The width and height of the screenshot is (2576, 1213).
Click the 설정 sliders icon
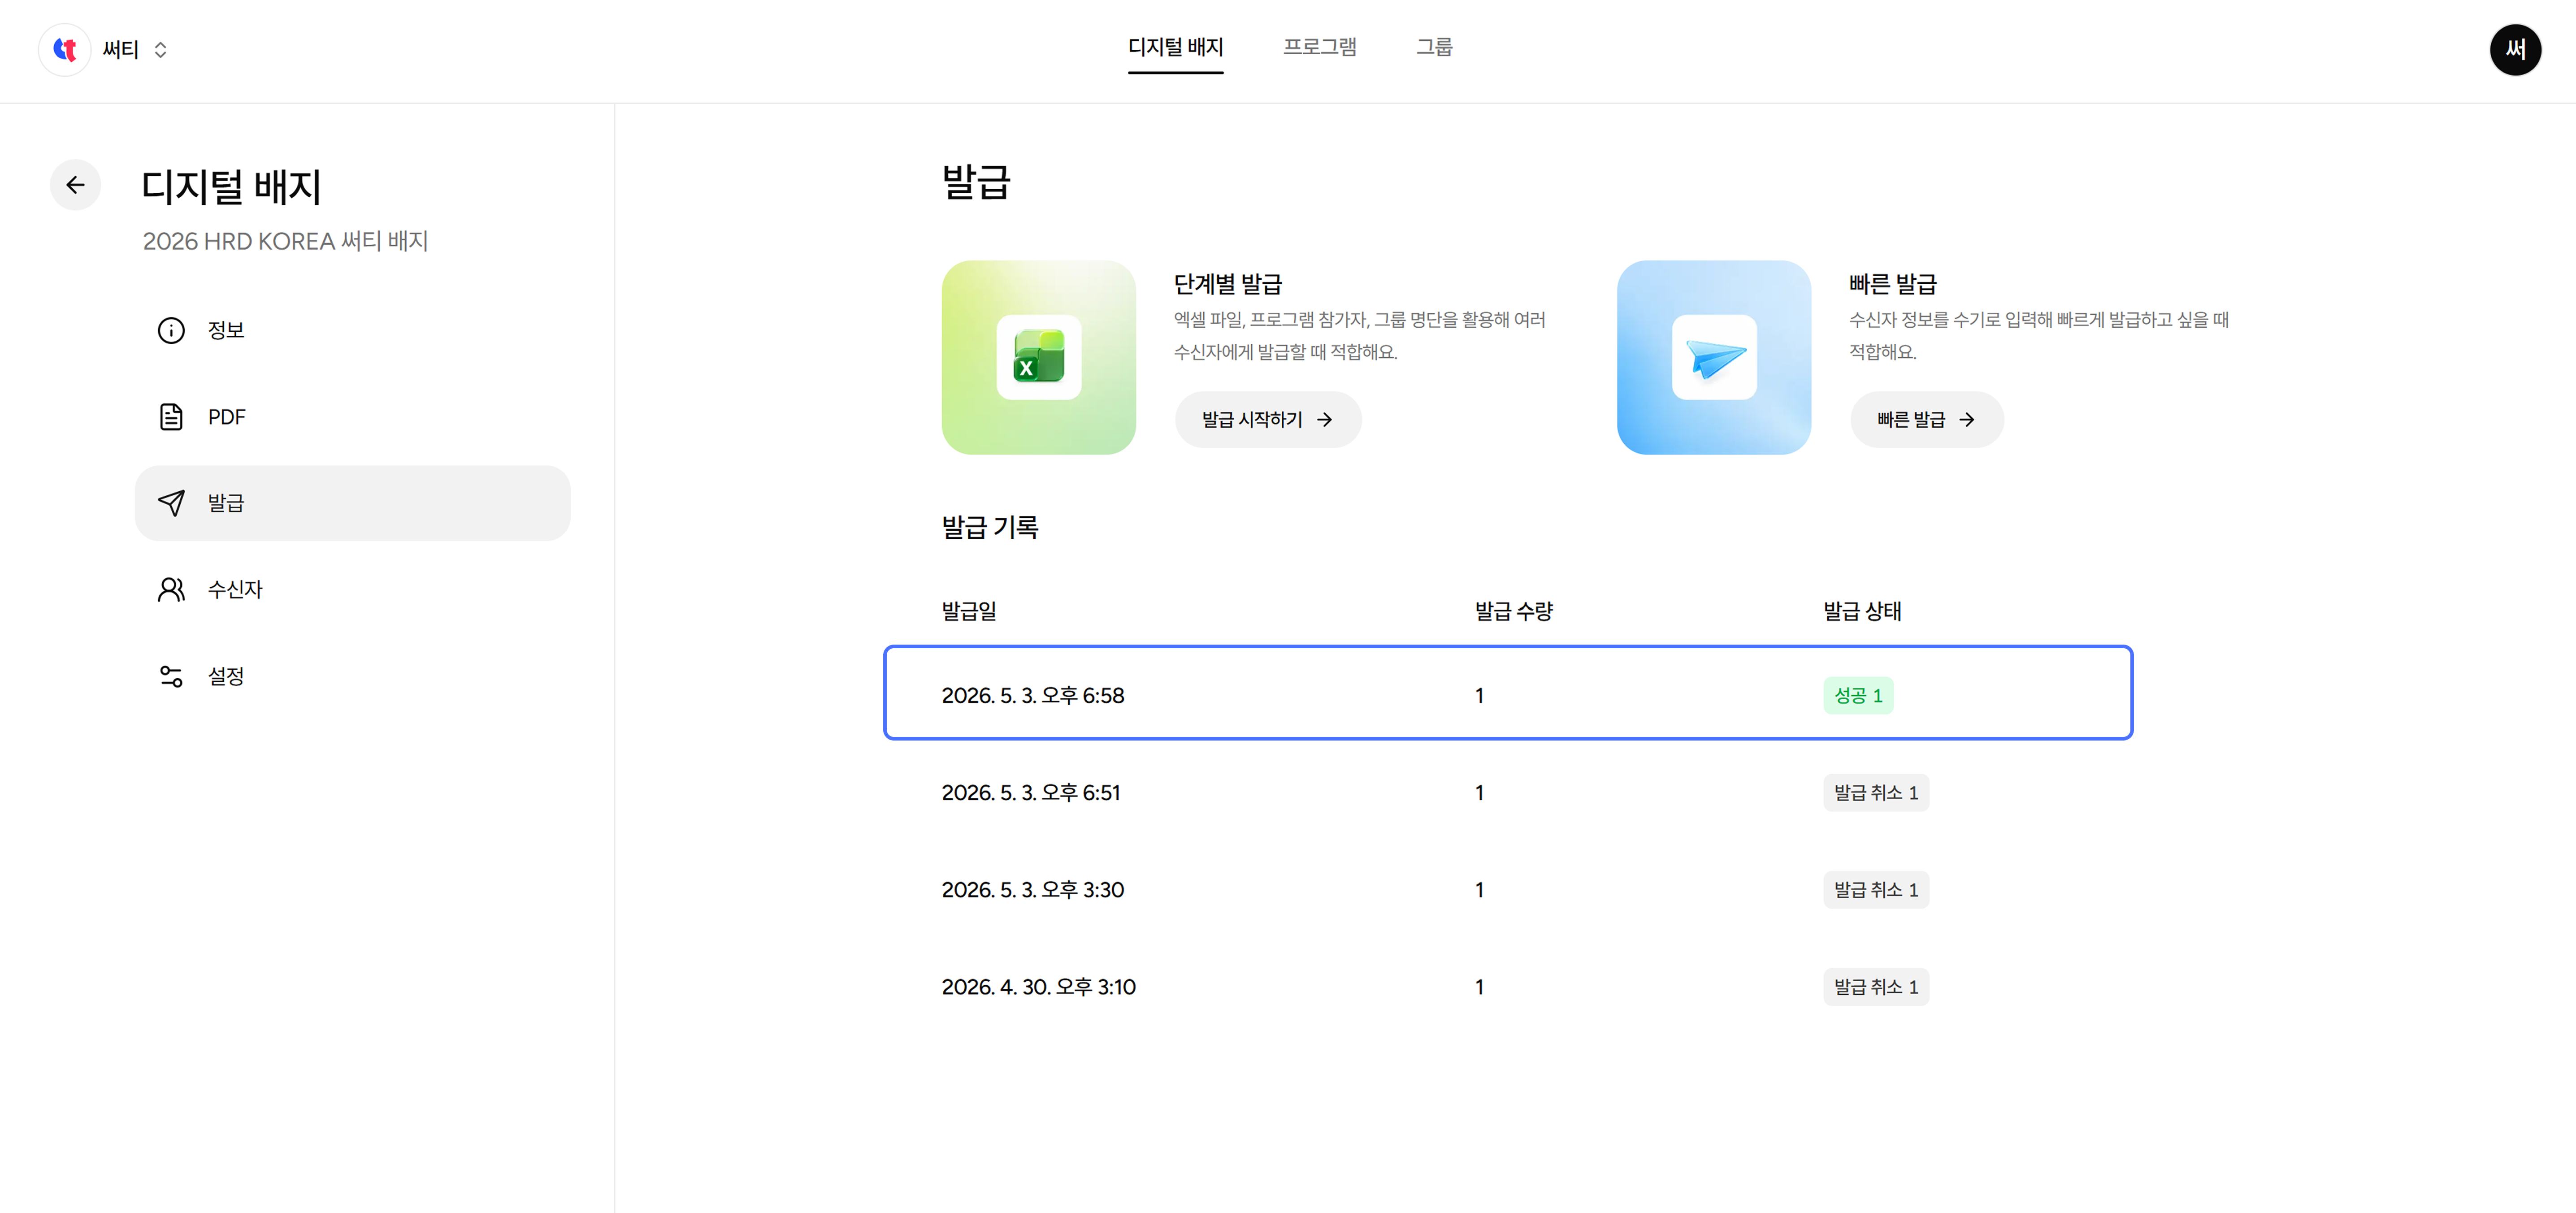[x=171, y=677]
